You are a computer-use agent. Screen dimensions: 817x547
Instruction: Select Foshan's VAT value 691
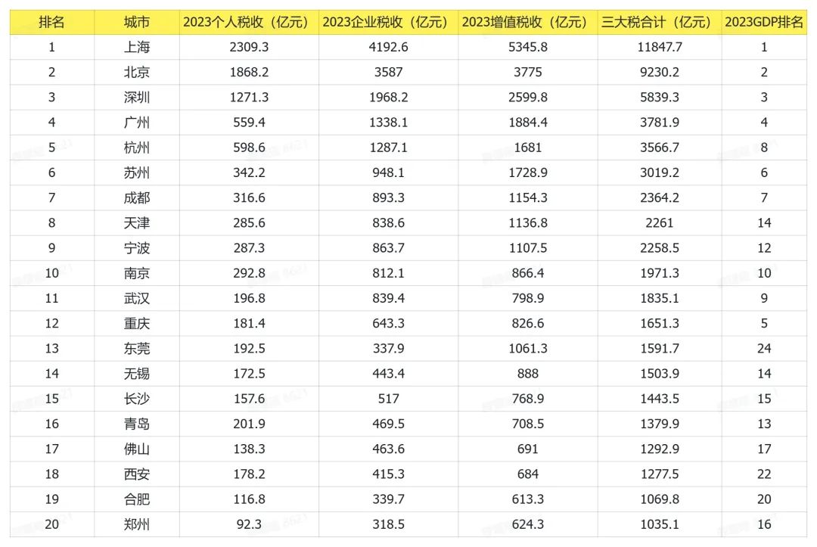[x=528, y=449]
